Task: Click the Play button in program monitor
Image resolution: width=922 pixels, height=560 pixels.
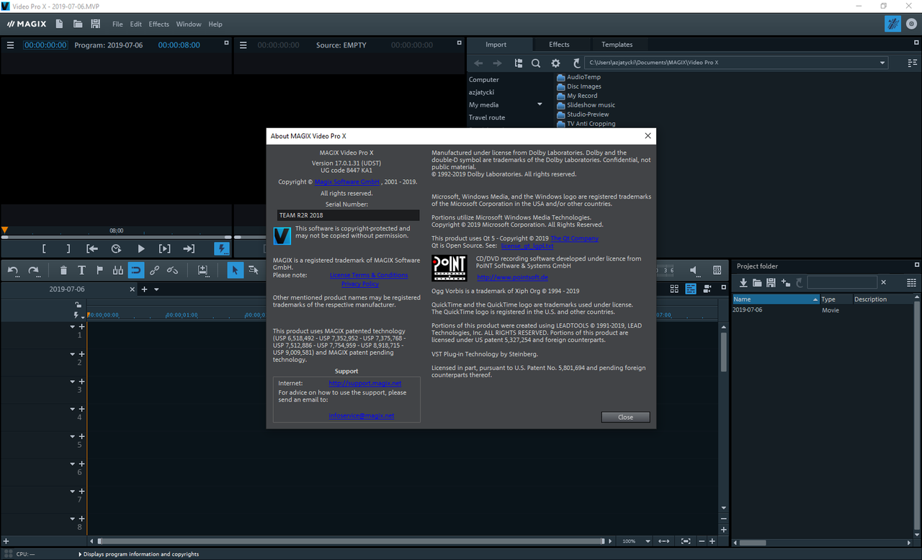Action: click(141, 248)
